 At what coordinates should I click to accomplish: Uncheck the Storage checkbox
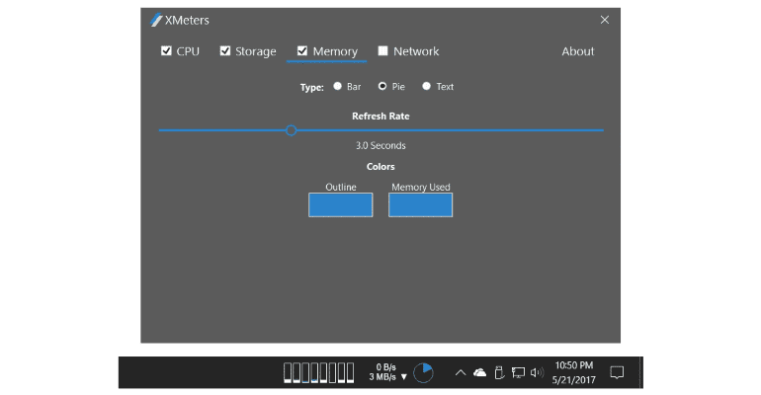pyautogui.click(x=224, y=51)
